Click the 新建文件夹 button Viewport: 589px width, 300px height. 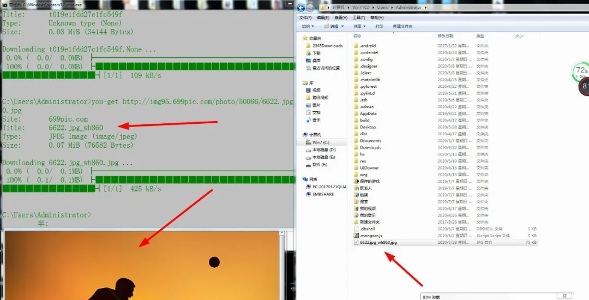(x=402, y=26)
